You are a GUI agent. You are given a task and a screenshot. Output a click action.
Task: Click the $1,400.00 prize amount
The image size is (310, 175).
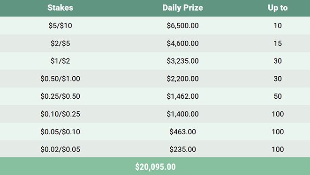coord(183,114)
